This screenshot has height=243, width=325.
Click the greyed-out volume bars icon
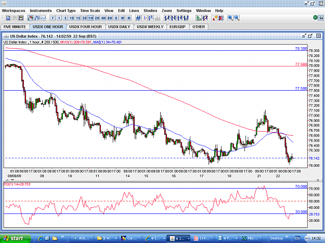[158, 18]
